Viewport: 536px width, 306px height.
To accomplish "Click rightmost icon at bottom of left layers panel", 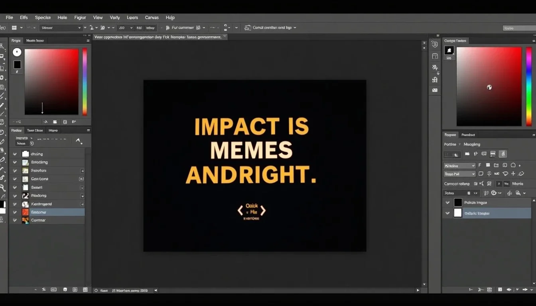I will pos(85,290).
